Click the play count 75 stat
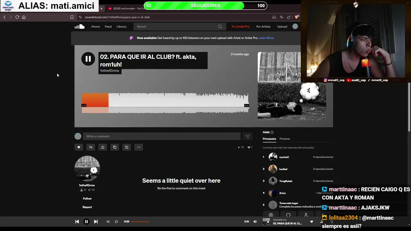This screenshot has height=231, width=411. tap(241, 148)
